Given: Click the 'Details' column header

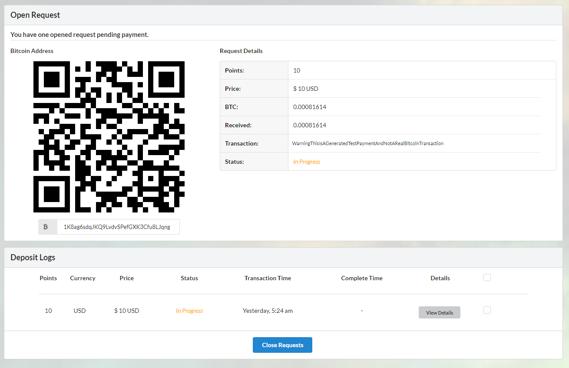Looking at the screenshot, I should 440,278.
